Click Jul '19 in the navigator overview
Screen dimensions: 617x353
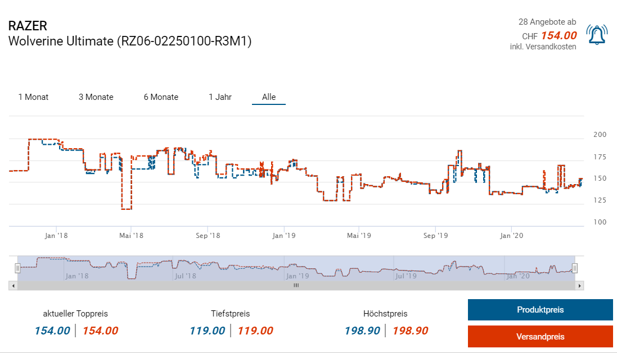coord(406,276)
